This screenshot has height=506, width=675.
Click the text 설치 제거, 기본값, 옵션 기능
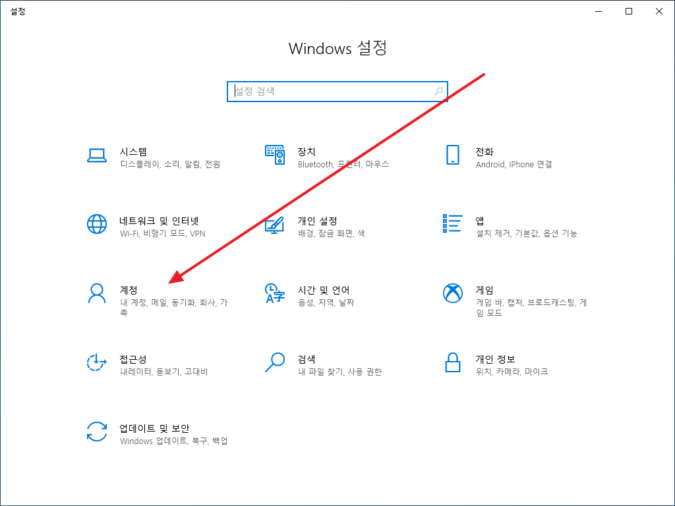coord(526,234)
